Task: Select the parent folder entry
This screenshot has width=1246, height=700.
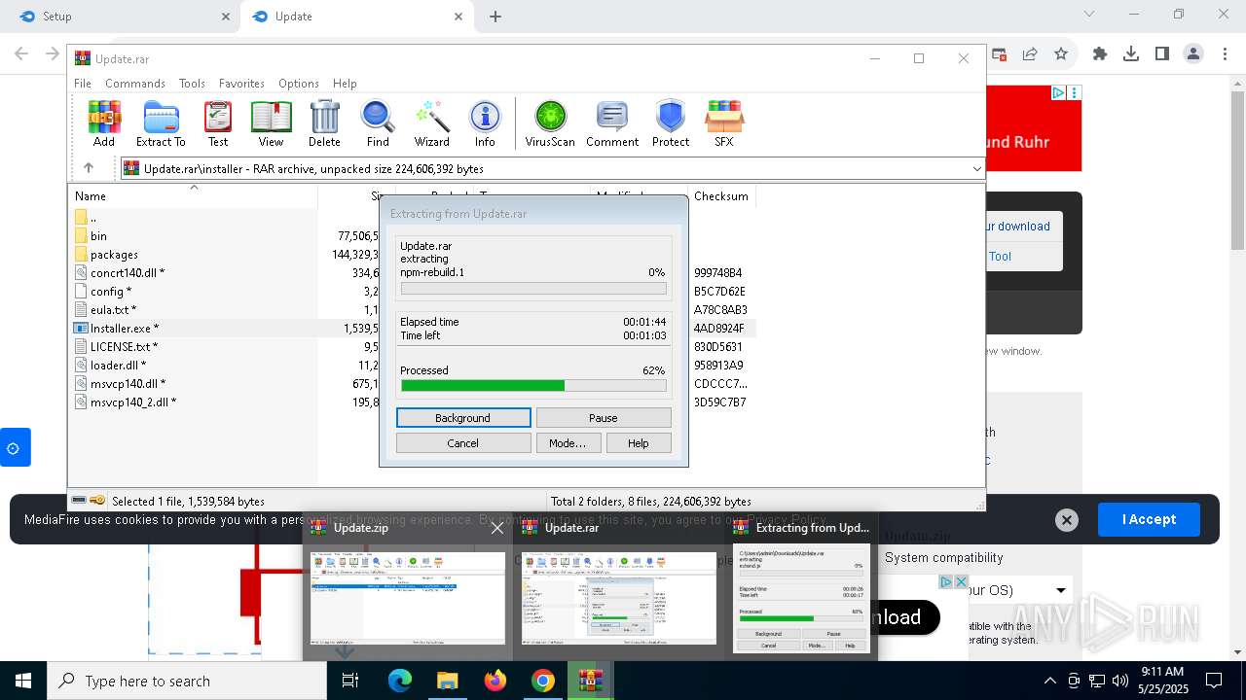Action: 92,218
